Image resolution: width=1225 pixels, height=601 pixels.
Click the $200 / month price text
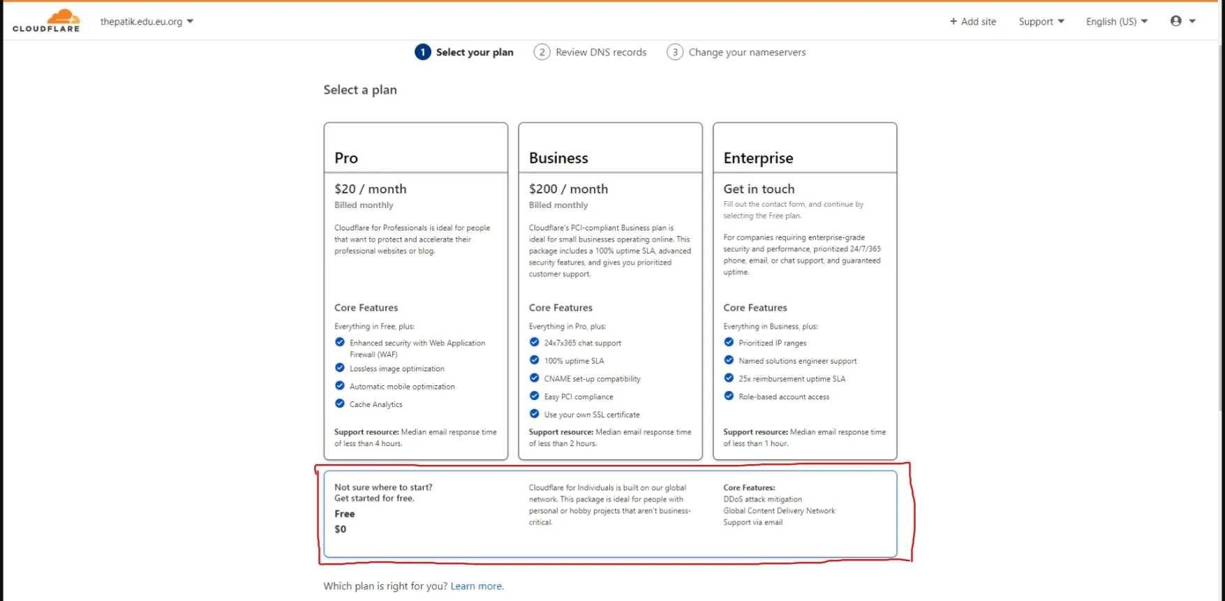(568, 189)
